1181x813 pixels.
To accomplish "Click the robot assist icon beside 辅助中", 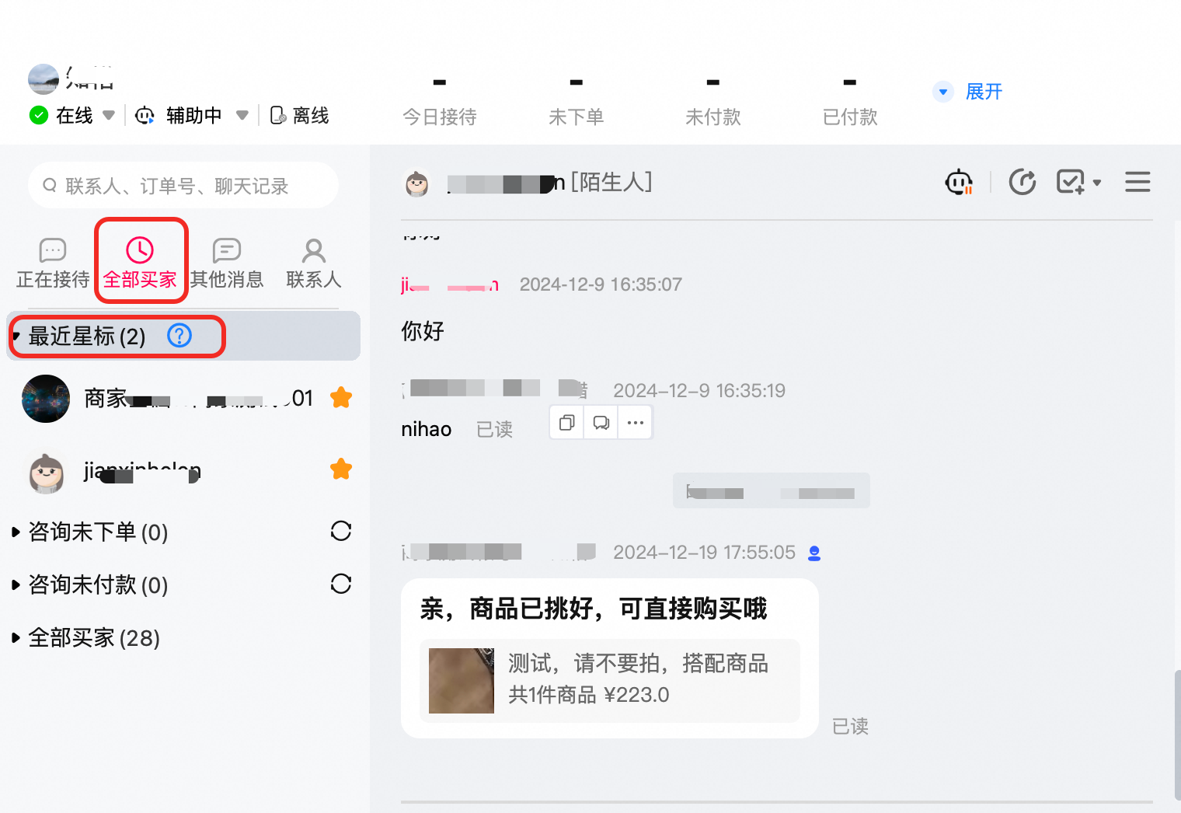I will [x=145, y=115].
